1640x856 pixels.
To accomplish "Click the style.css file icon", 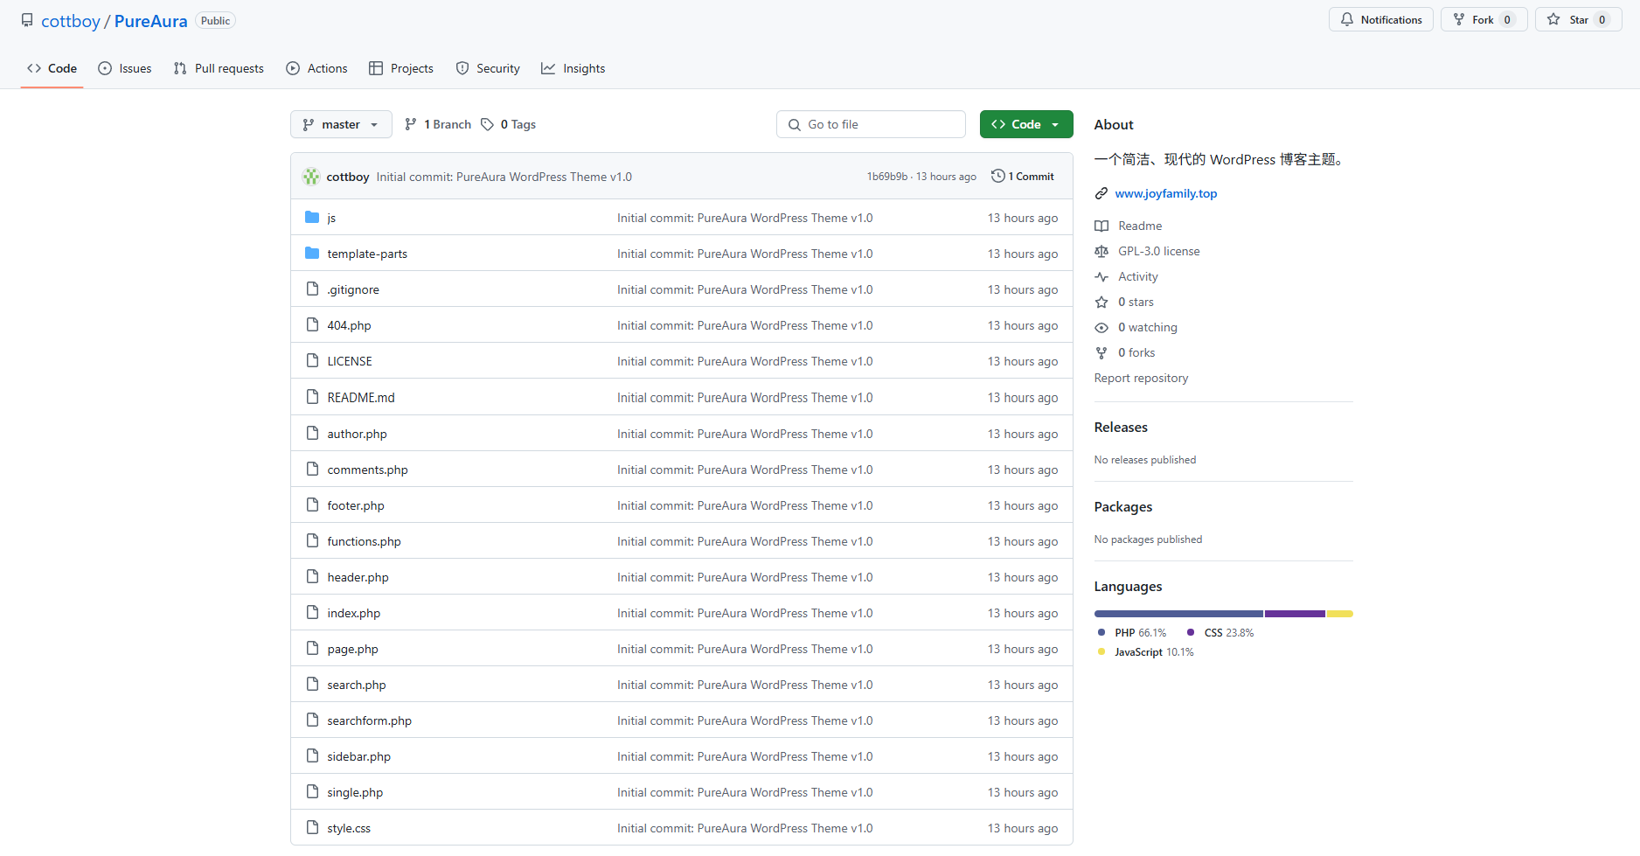I will click(x=312, y=827).
